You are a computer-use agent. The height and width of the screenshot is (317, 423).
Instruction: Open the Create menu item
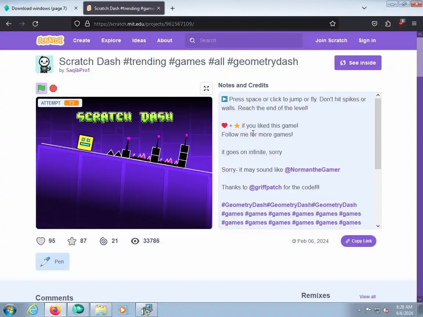82,40
